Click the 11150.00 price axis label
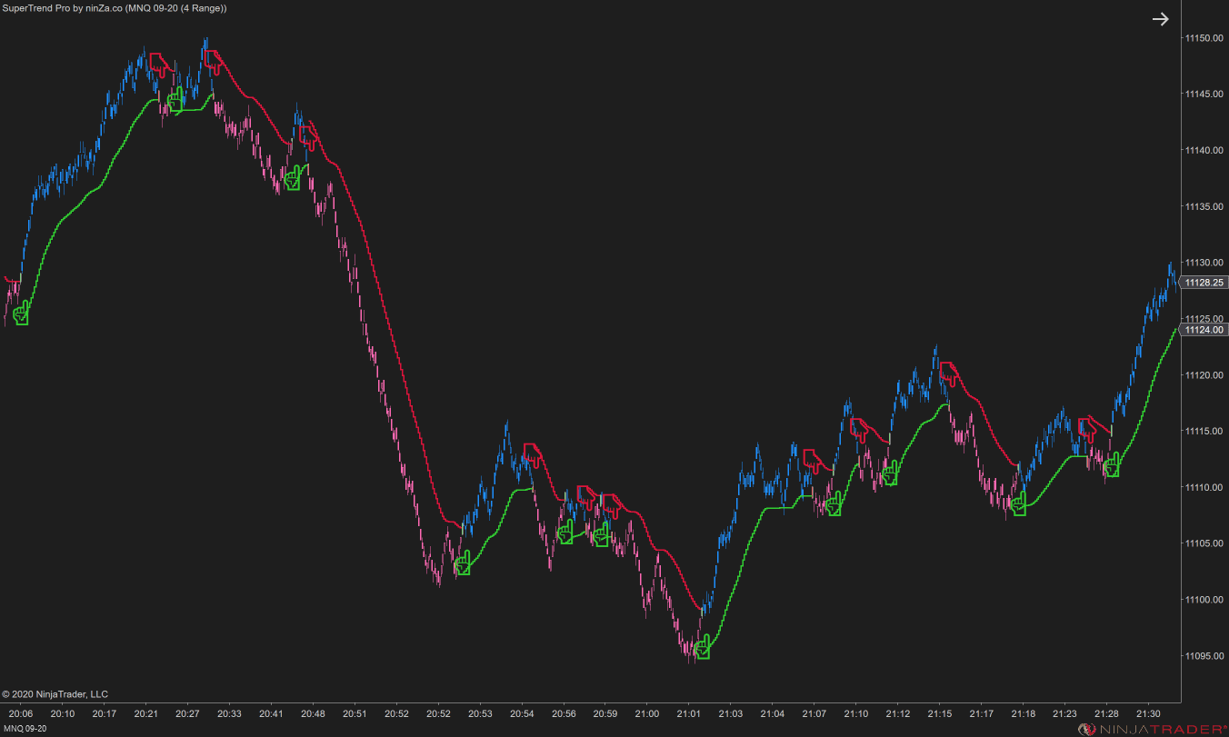The height and width of the screenshot is (737, 1229). 1204,38
